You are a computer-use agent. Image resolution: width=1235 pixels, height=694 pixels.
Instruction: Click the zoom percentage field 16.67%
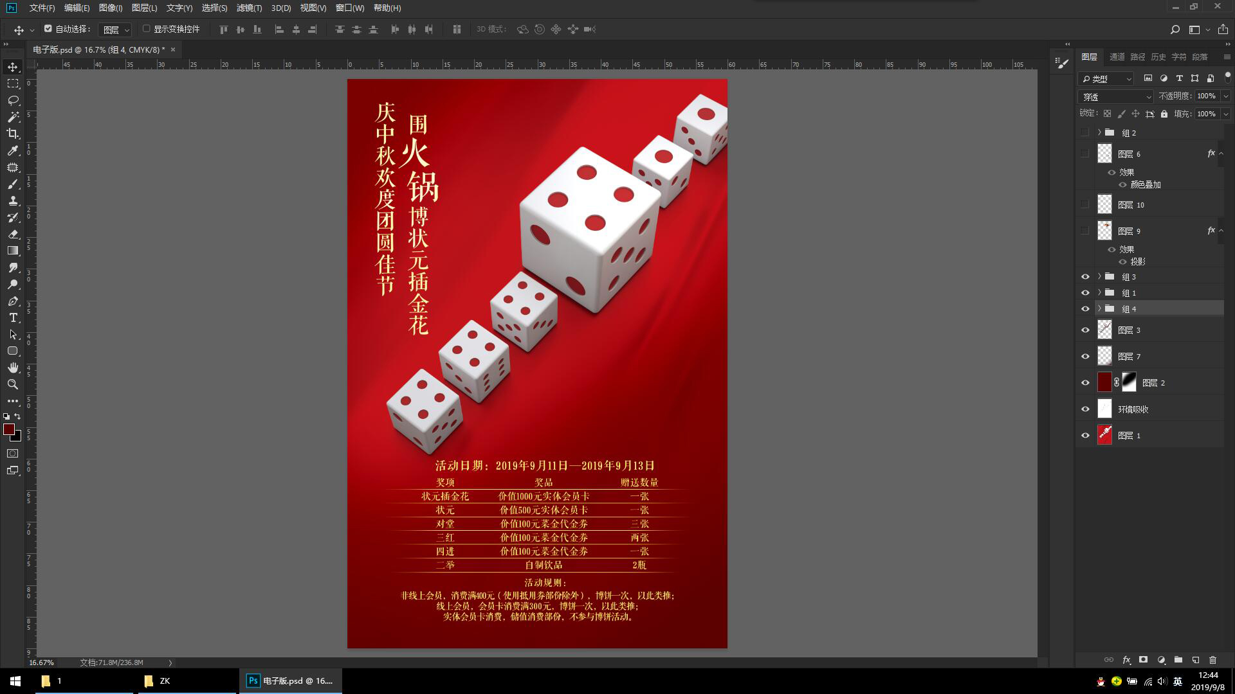click(x=42, y=663)
